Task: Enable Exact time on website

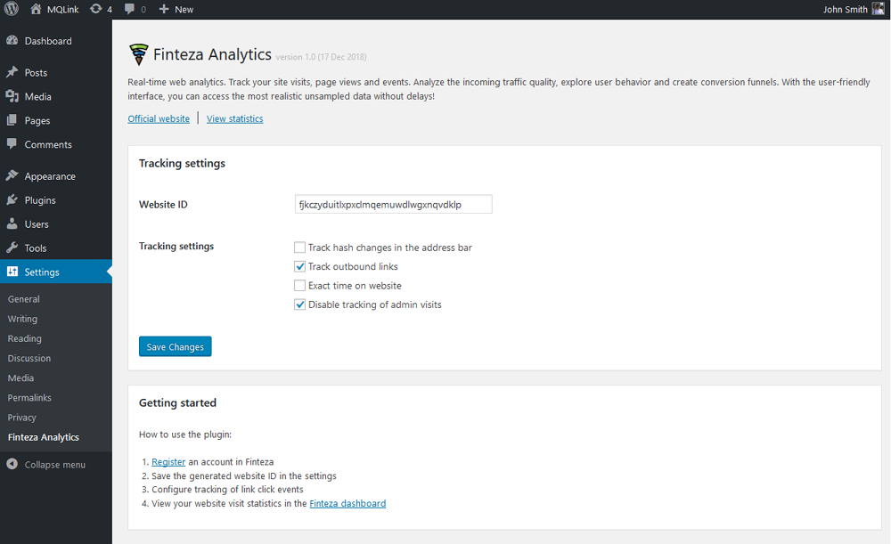Action: coord(300,286)
